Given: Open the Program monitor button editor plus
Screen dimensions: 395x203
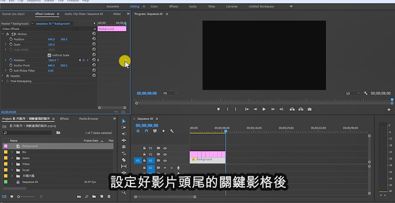Looking at the screenshot, I should pos(389,110).
